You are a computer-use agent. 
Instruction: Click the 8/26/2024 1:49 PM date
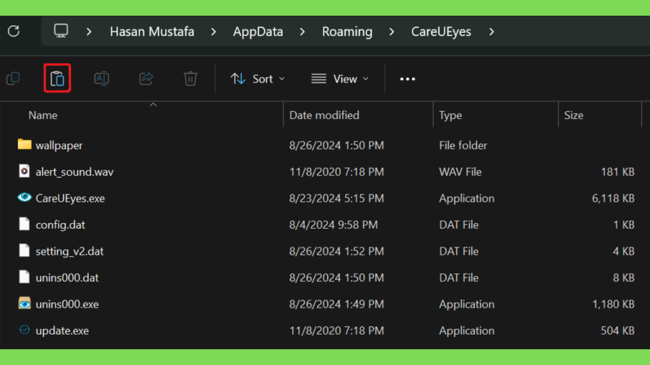pyautogui.click(x=336, y=304)
